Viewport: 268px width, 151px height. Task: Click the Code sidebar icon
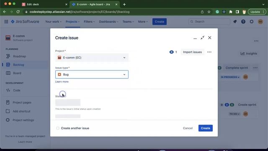point(8,90)
